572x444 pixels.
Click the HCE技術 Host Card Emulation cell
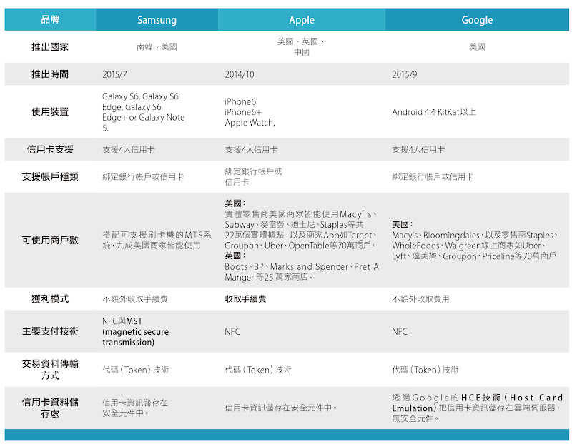[x=478, y=408]
